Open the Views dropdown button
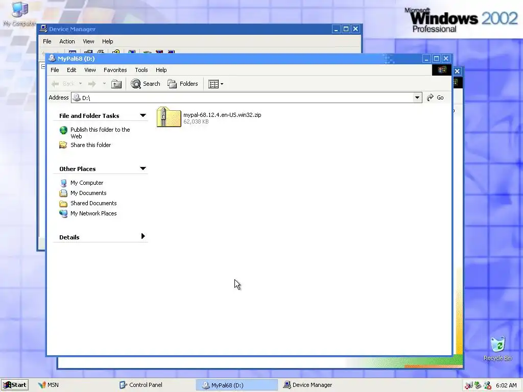The height and width of the screenshot is (392, 523). [216, 84]
